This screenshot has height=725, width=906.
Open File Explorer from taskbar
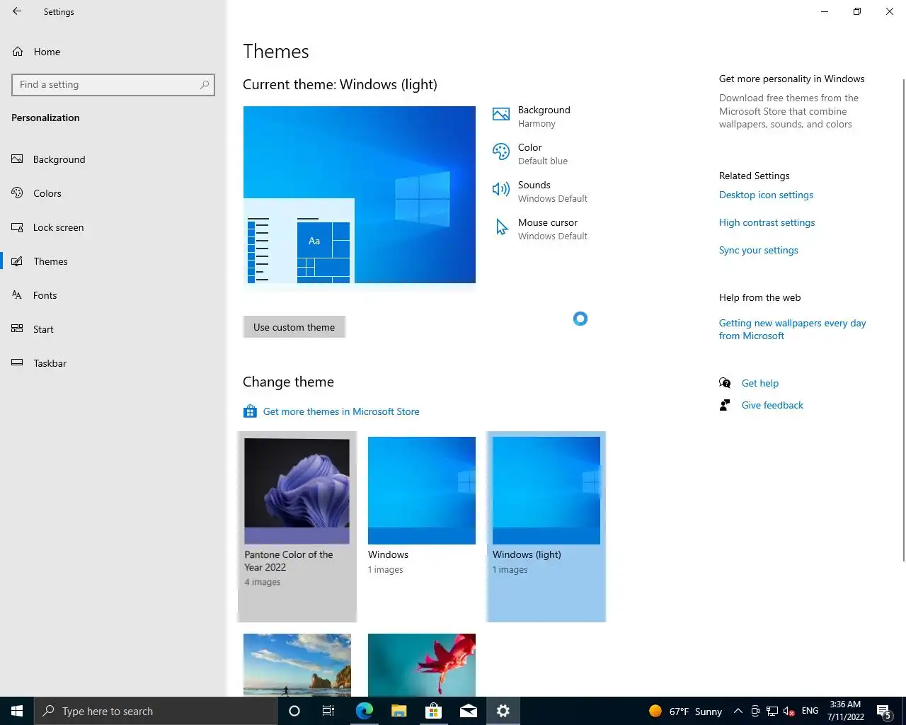click(x=398, y=711)
